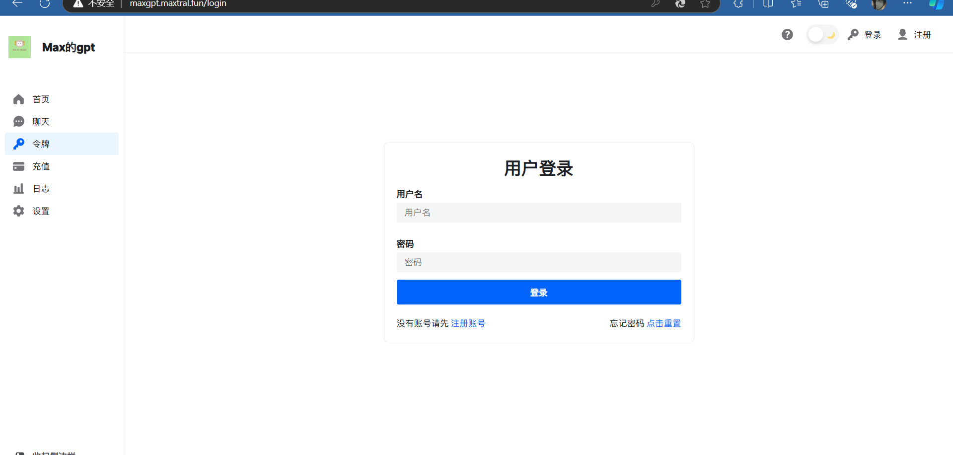Click the 没有账号请先 text
Viewport: 953px width, 455px height.
click(x=423, y=323)
